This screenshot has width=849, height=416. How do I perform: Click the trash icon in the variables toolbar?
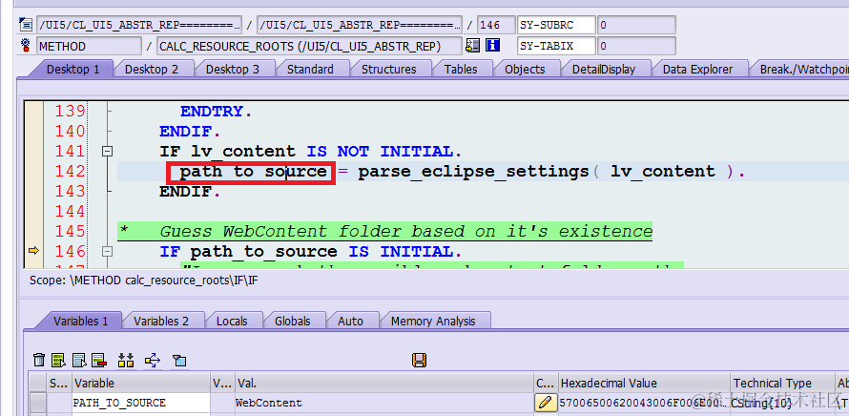coord(39,360)
